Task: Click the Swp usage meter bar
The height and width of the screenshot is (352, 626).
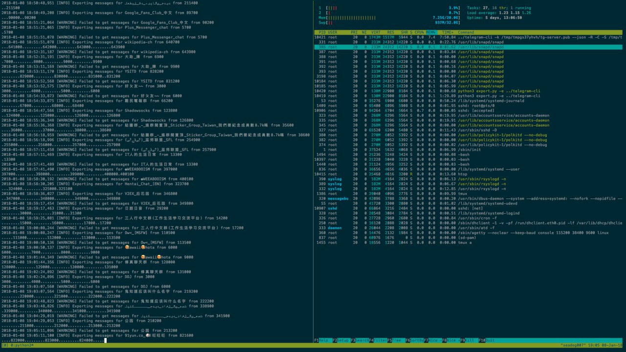Action: 390,22
